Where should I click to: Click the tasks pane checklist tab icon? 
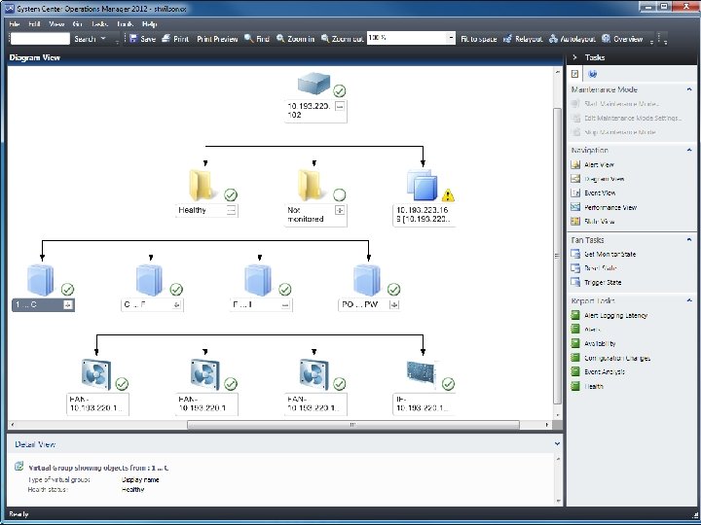tap(575, 74)
